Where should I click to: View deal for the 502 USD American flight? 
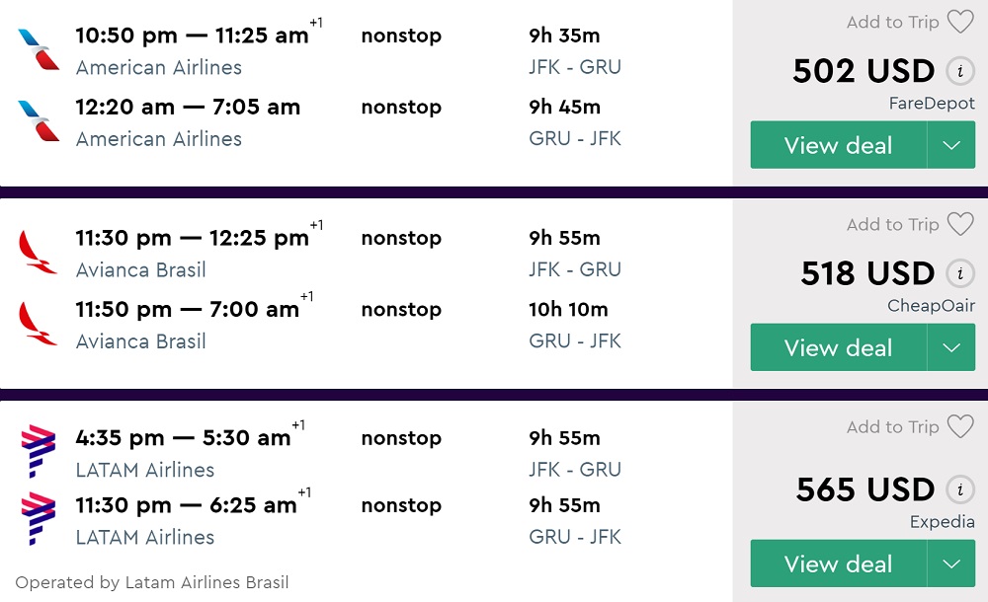[x=838, y=145]
